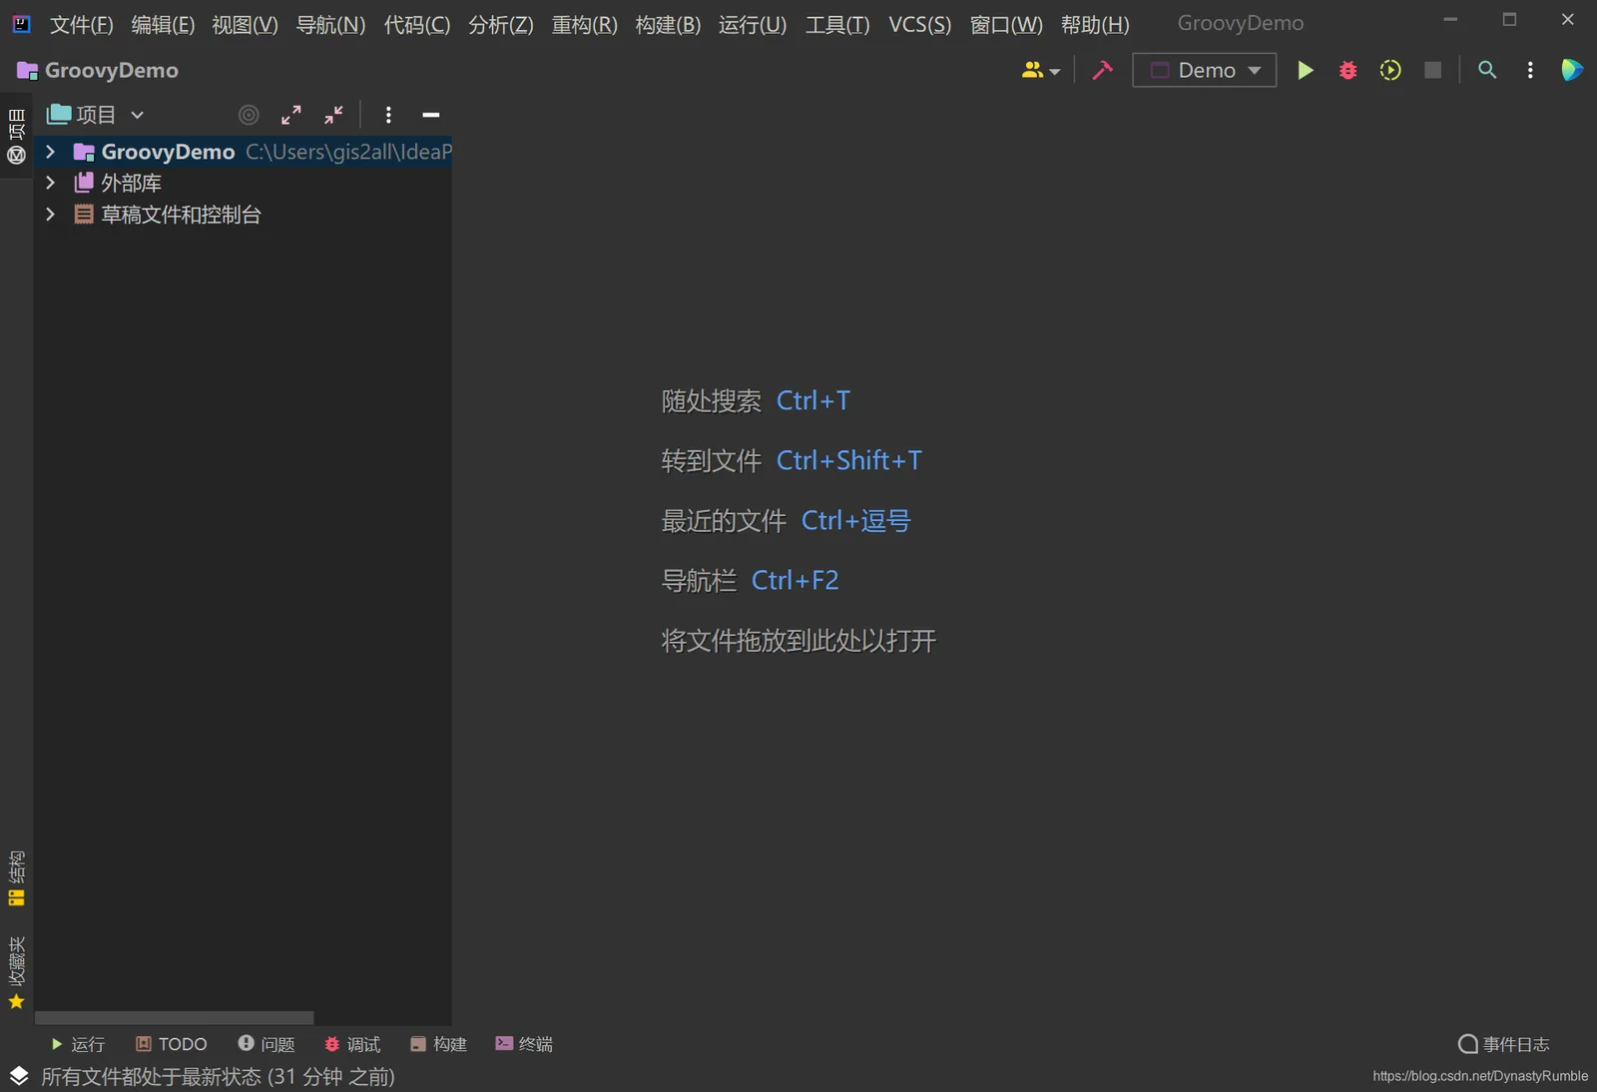
Task: Maximize the GroovyDemo window
Action: [1509, 20]
